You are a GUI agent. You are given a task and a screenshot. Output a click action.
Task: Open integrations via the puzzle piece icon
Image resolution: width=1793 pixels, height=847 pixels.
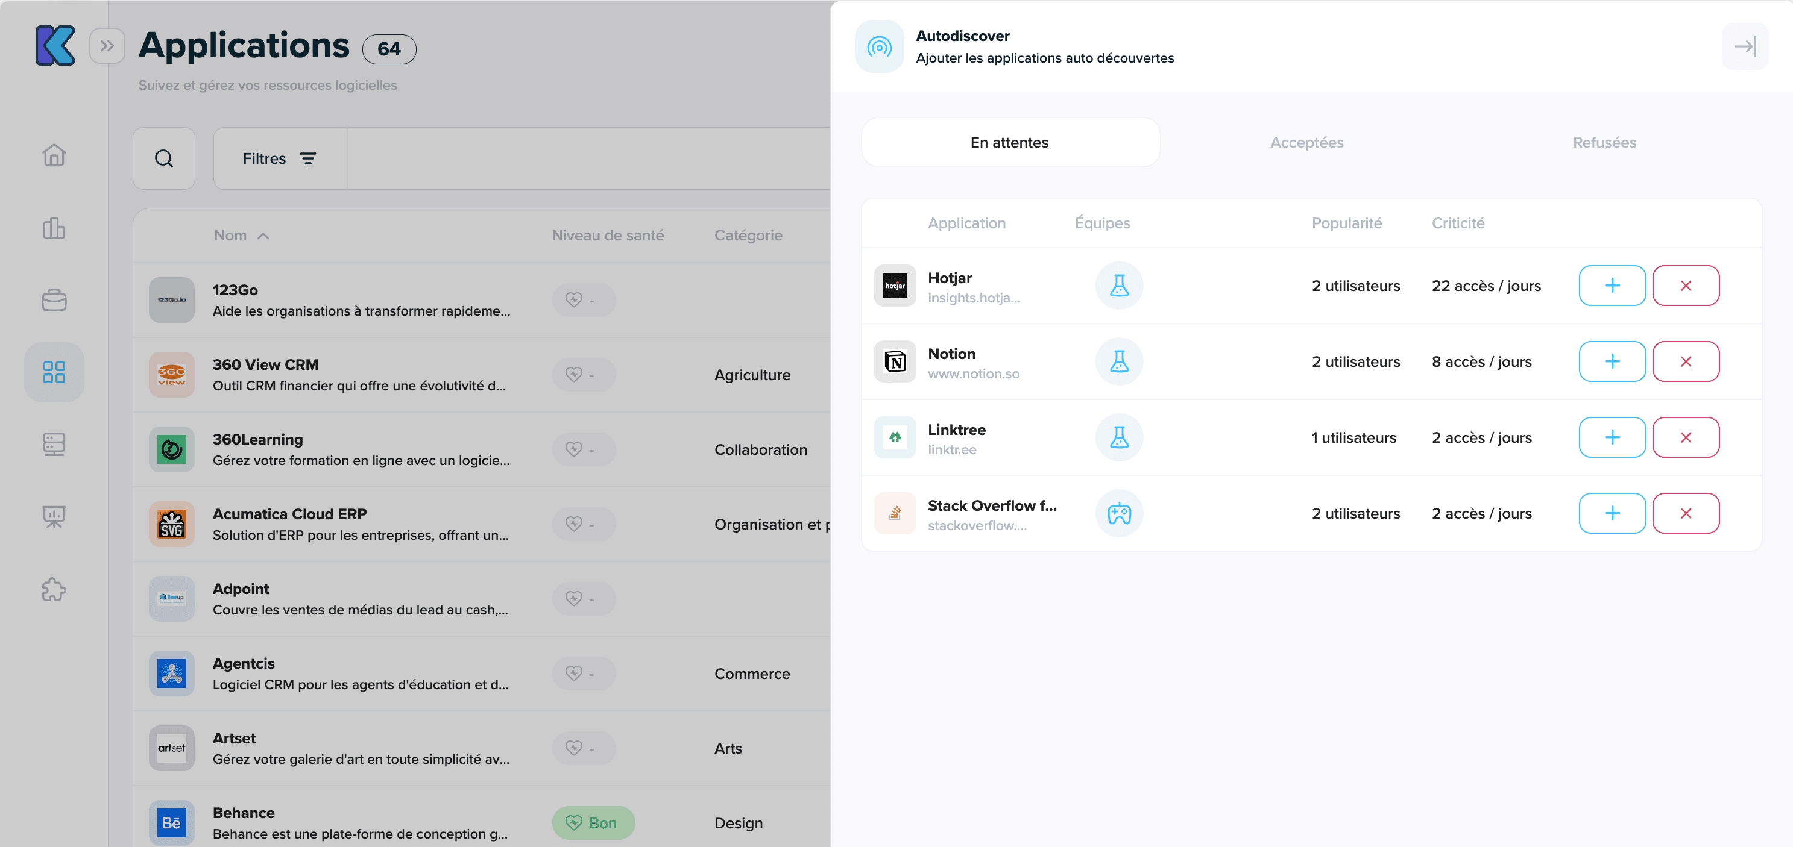click(54, 590)
